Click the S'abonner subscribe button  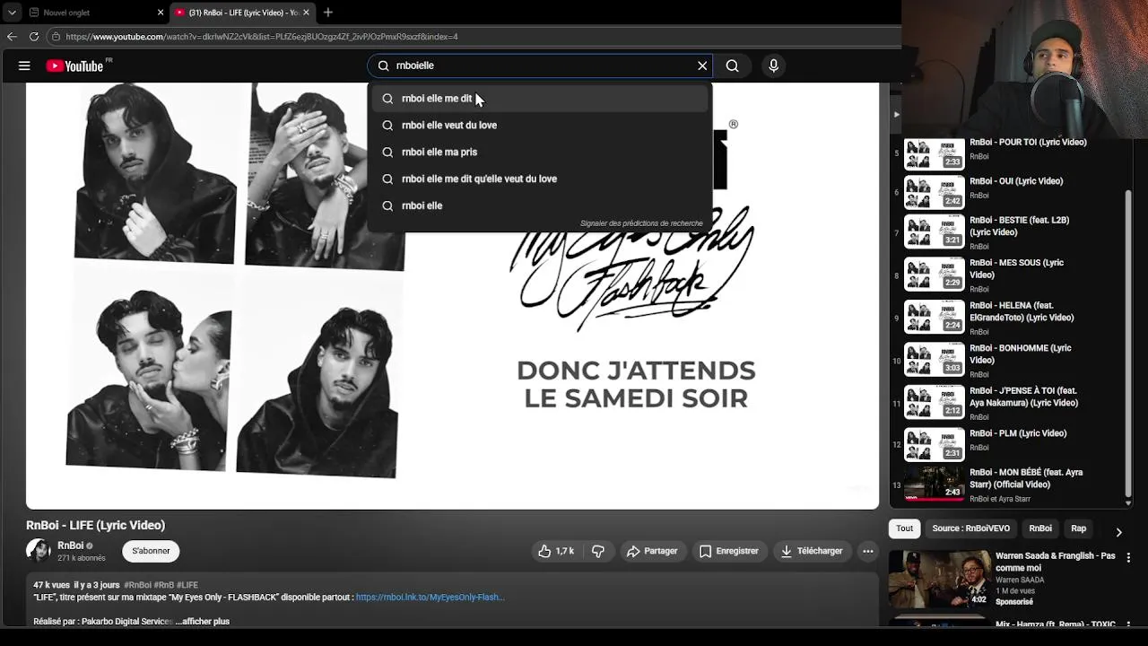[x=151, y=551]
